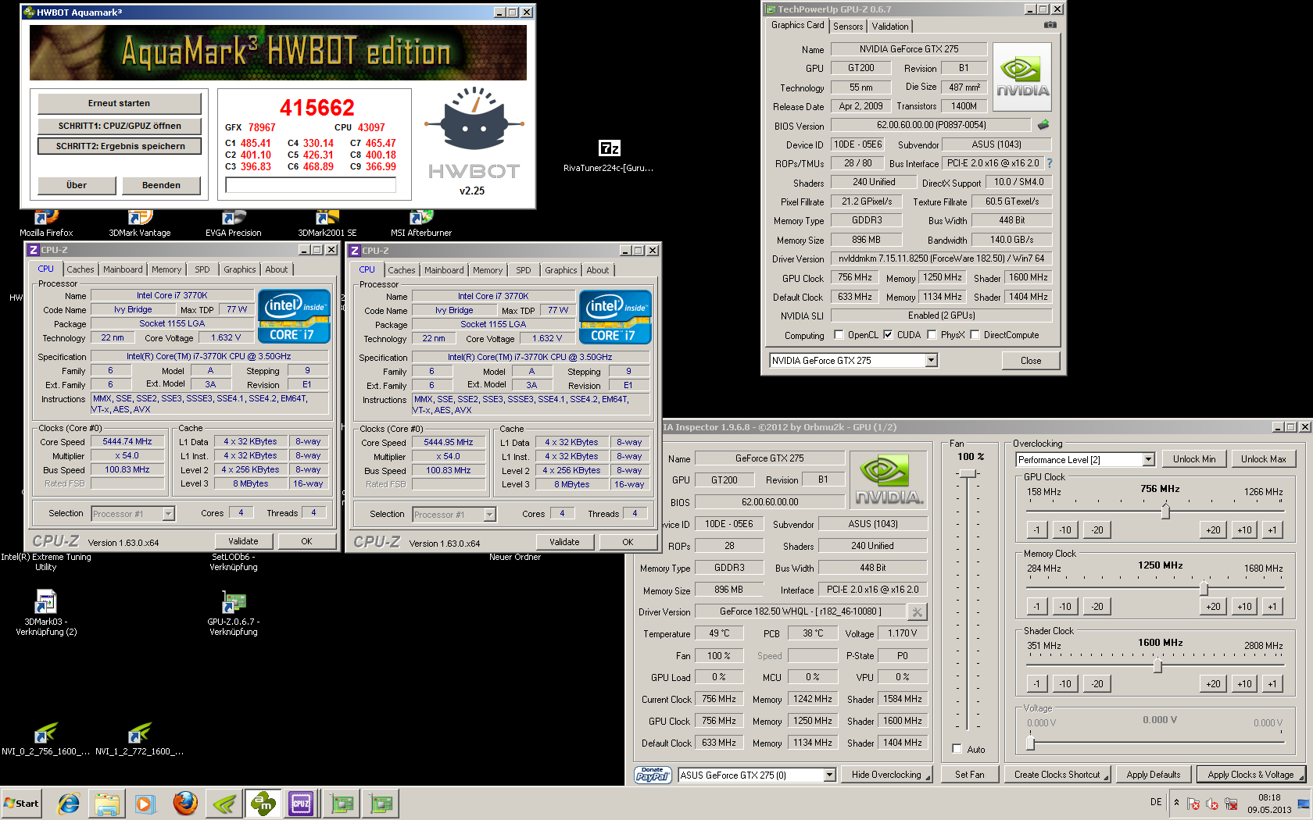Enable OpenCL checkbox in GPU-Z
This screenshot has height=820, width=1313.
pyautogui.click(x=839, y=334)
